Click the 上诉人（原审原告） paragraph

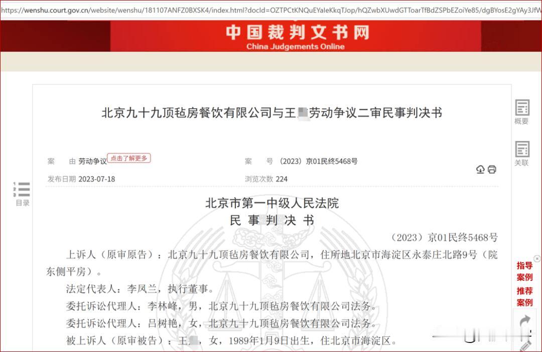click(x=272, y=263)
